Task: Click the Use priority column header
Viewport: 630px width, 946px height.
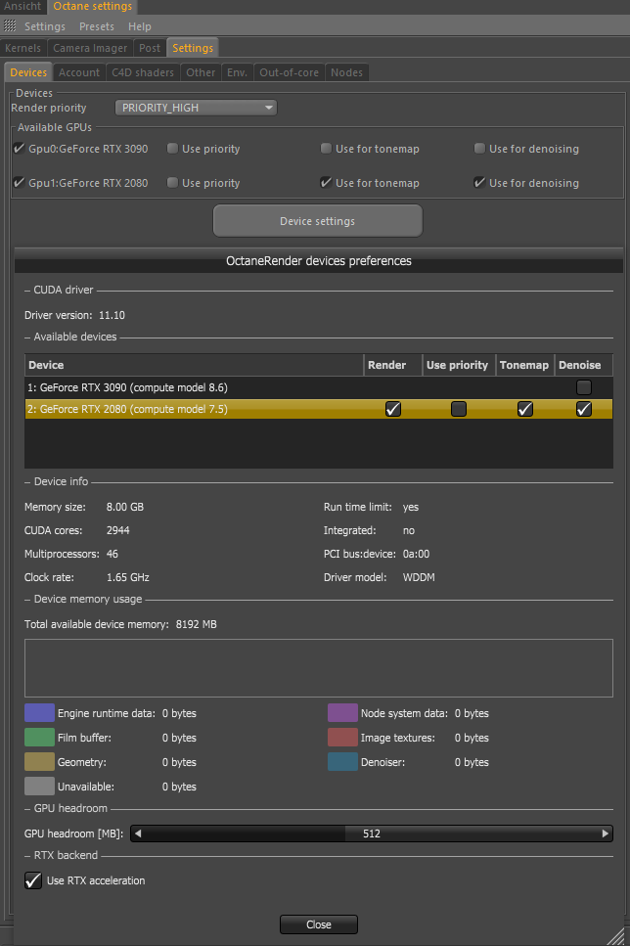Action: click(x=459, y=365)
